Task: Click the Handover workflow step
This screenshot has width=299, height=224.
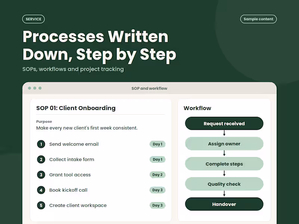Action: tap(224, 204)
